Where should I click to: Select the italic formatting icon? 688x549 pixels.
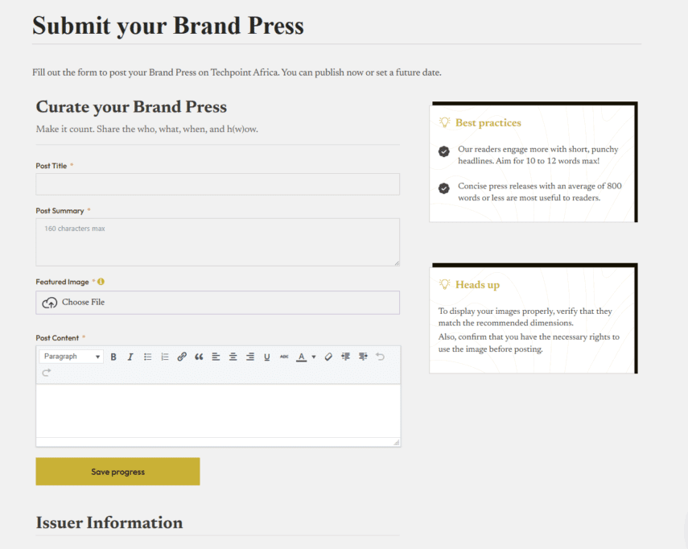pyautogui.click(x=131, y=357)
